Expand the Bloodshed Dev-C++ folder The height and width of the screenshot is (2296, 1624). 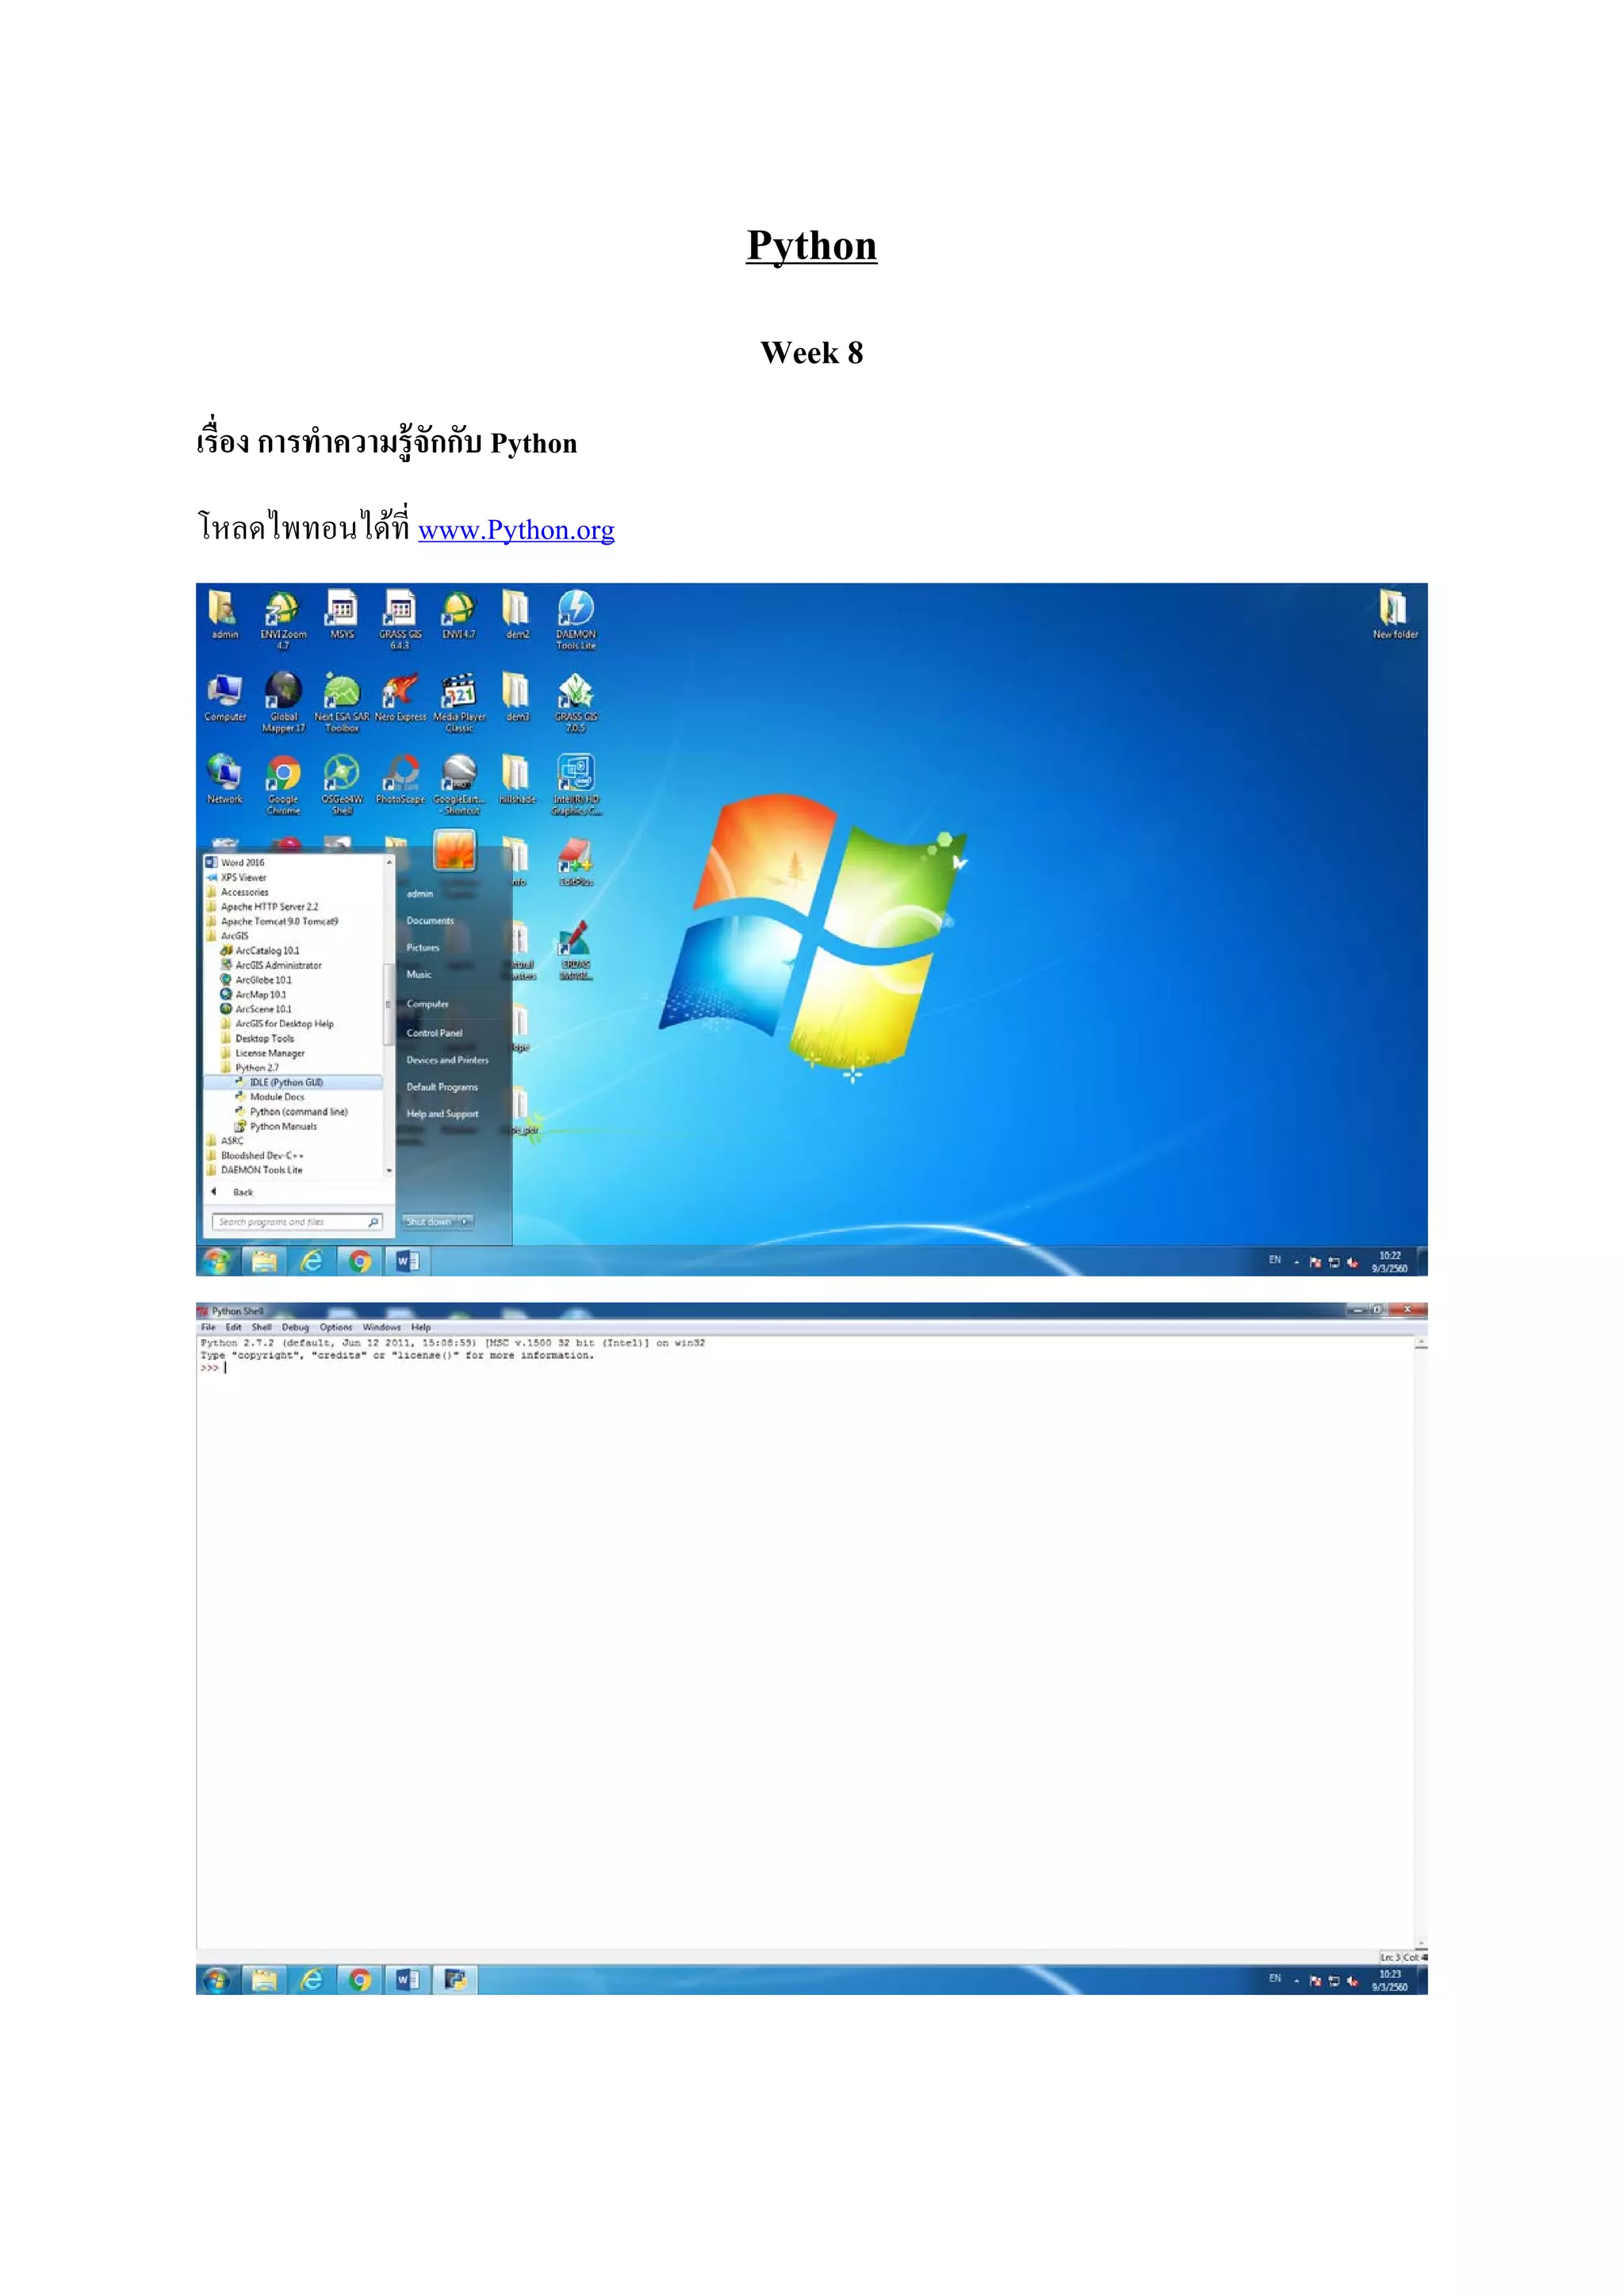tap(262, 1155)
